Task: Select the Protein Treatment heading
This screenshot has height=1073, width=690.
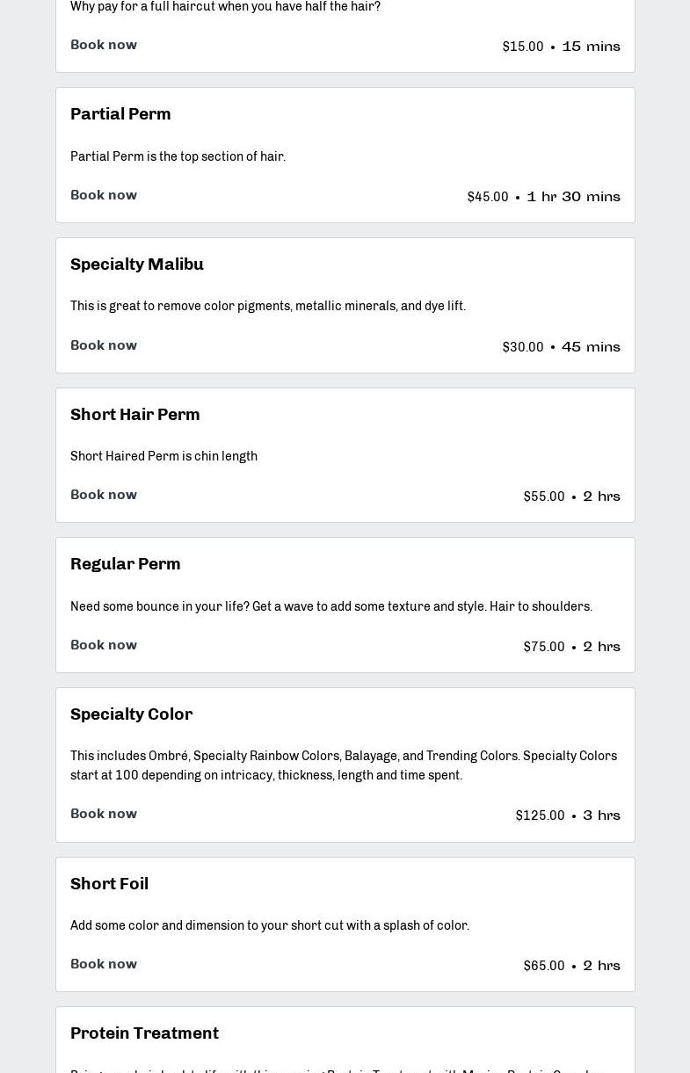Action: coord(145,1033)
